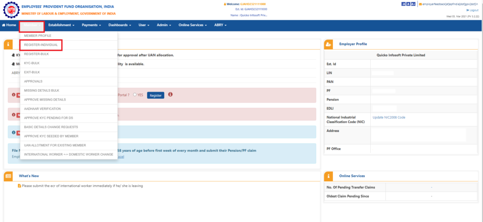Open the Online Services dropdown menu
This screenshot has width=483, height=222.
pyautogui.click(x=192, y=25)
